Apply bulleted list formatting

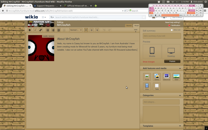click(x=47, y=30)
